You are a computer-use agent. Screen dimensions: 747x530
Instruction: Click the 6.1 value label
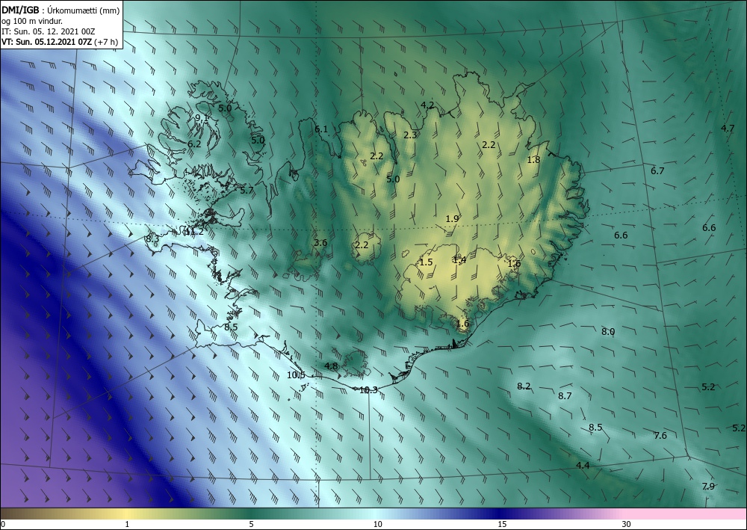[x=321, y=129]
